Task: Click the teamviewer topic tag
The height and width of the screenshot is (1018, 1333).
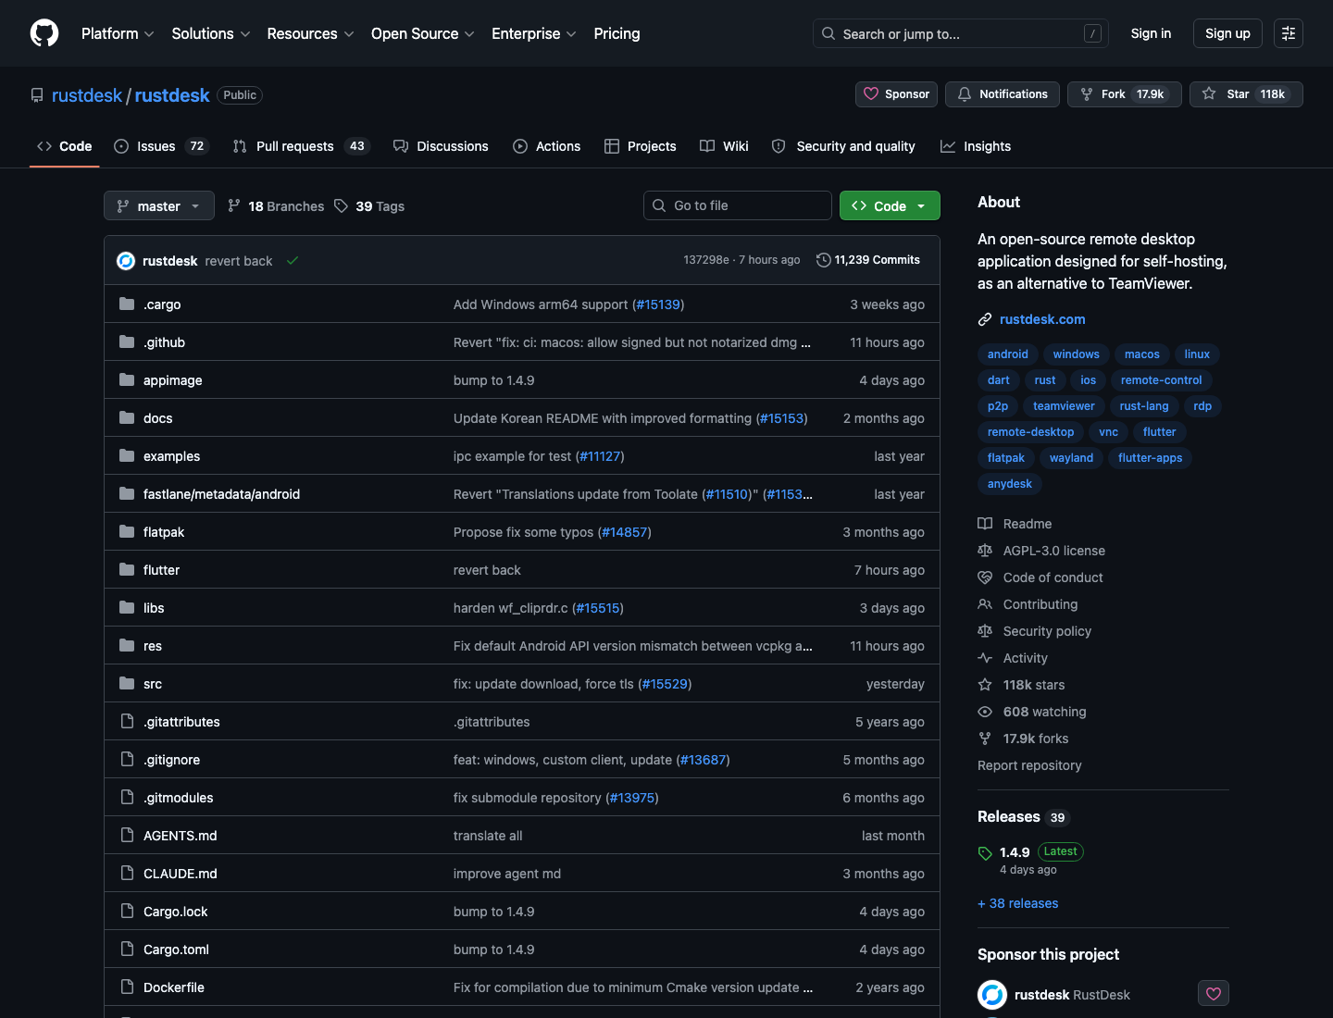Action: [x=1064, y=406]
